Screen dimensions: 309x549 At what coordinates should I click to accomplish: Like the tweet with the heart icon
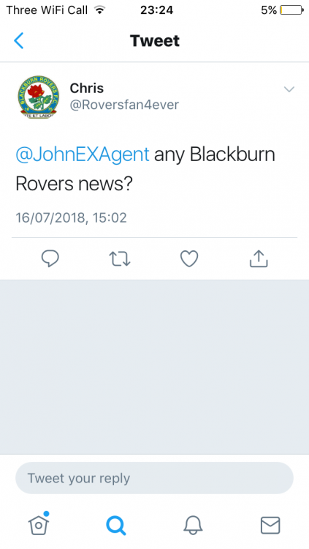click(x=189, y=258)
